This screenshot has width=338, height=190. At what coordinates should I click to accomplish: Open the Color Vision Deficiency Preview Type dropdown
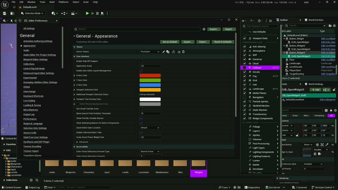click(x=150, y=151)
